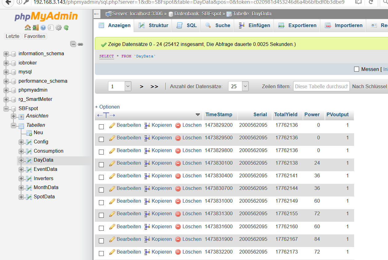Image resolution: width=388 pixels, height=260 pixels.
Task: Check the row 1473830400 checkbox
Action: pos(101,177)
